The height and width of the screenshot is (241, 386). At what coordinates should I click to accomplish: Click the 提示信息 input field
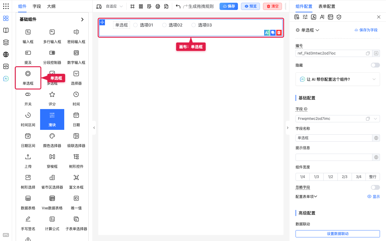point(334,157)
